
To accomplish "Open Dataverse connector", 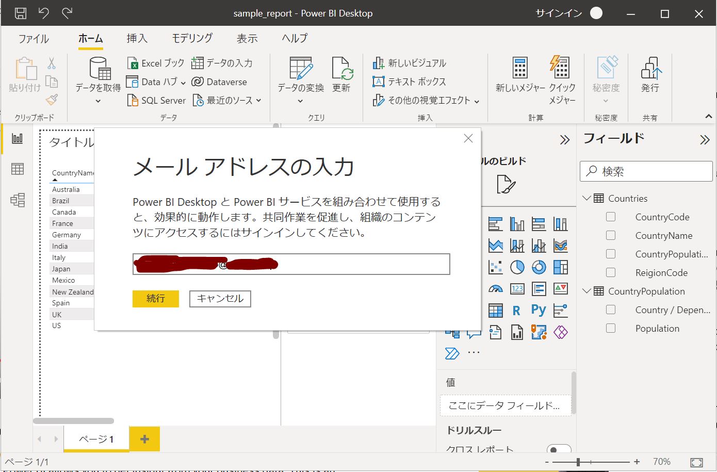I will (x=219, y=82).
